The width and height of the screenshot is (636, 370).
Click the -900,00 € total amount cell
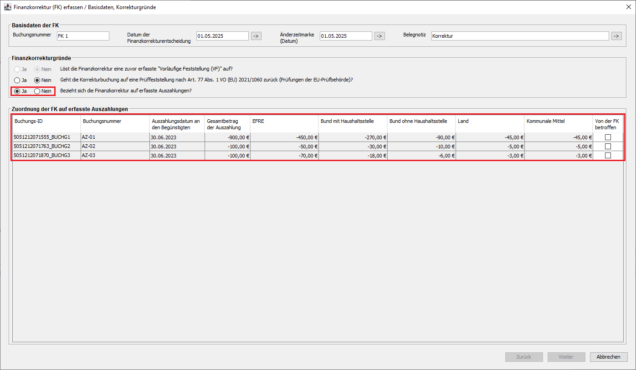coord(227,137)
